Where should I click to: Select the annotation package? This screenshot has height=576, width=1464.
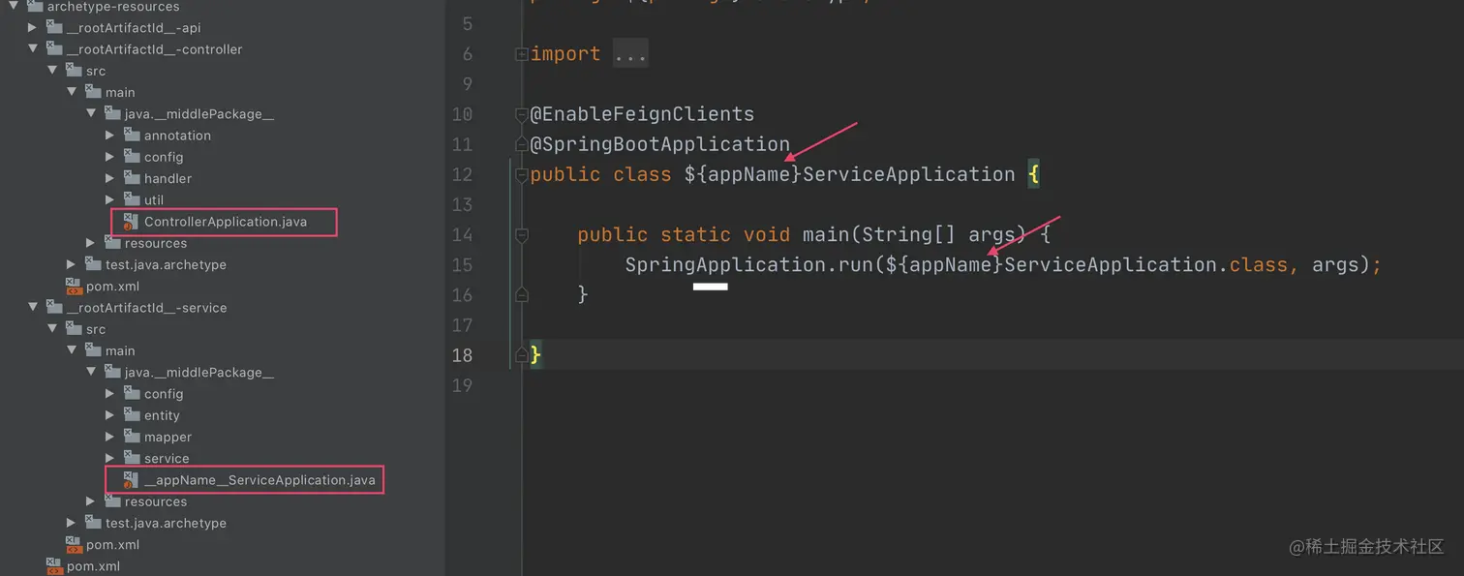[x=177, y=136]
